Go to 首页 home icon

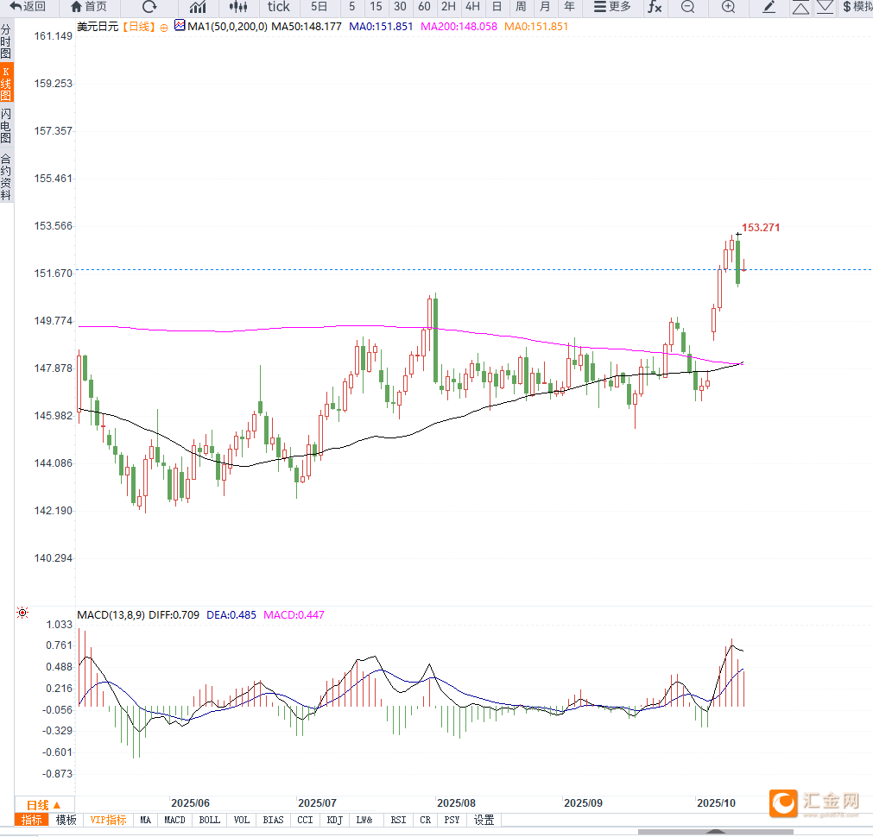(89, 7)
